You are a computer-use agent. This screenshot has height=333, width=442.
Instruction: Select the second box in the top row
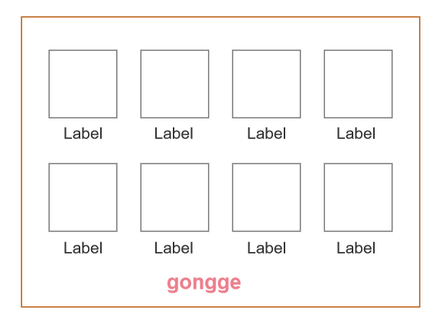point(175,84)
